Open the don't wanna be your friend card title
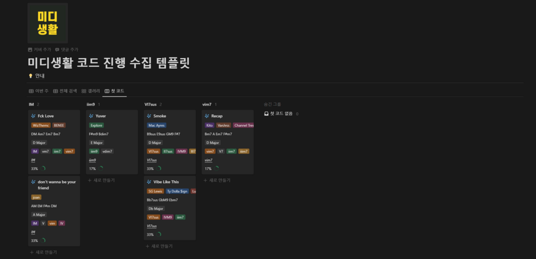Screen dimensions: 536x259 (57, 185)
